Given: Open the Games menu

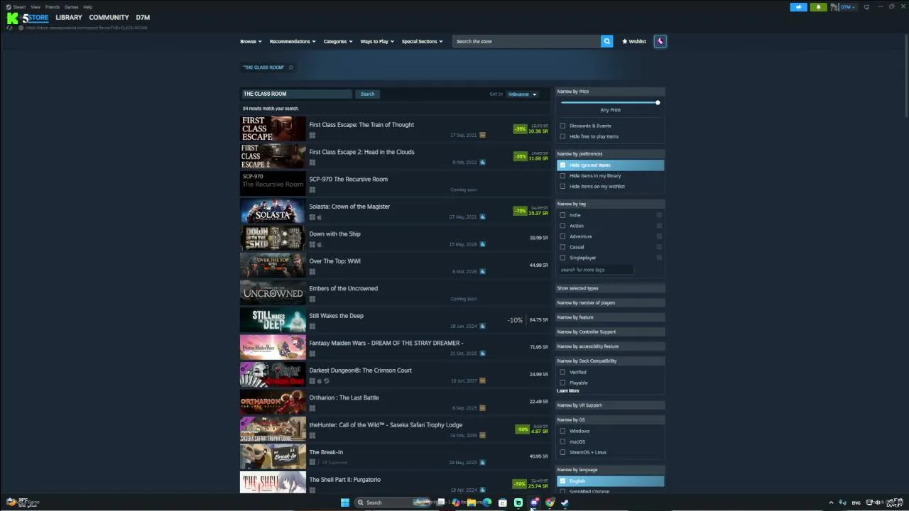Looking at the screenshot, I should click(x=72, y=7).
